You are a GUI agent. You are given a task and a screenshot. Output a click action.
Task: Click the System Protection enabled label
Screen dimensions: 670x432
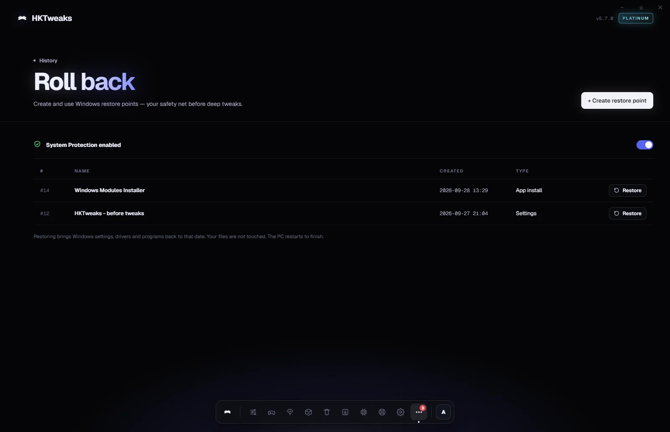83,145
